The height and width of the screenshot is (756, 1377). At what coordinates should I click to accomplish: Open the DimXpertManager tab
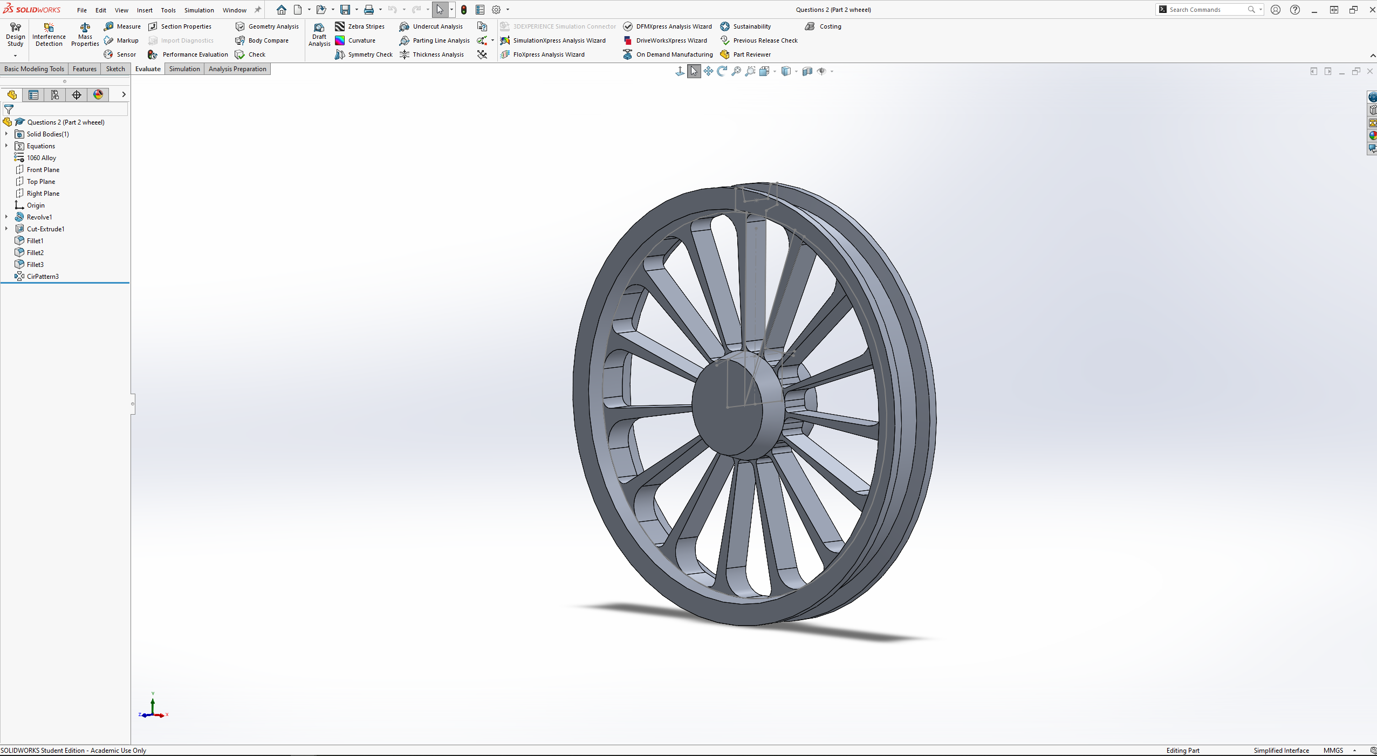(77, 95)
